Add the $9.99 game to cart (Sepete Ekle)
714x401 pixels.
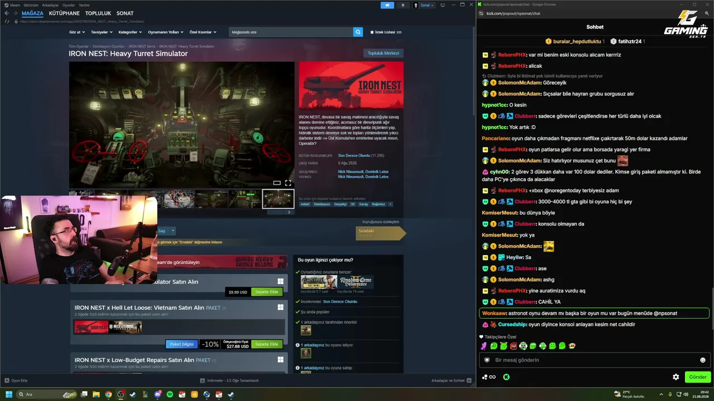pyautogui.click(x=267, y=292)
